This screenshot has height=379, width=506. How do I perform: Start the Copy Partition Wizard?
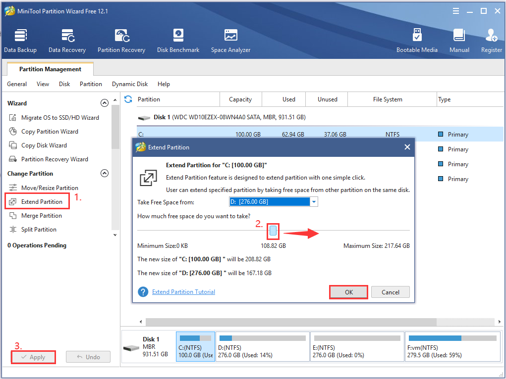(44, 132)
